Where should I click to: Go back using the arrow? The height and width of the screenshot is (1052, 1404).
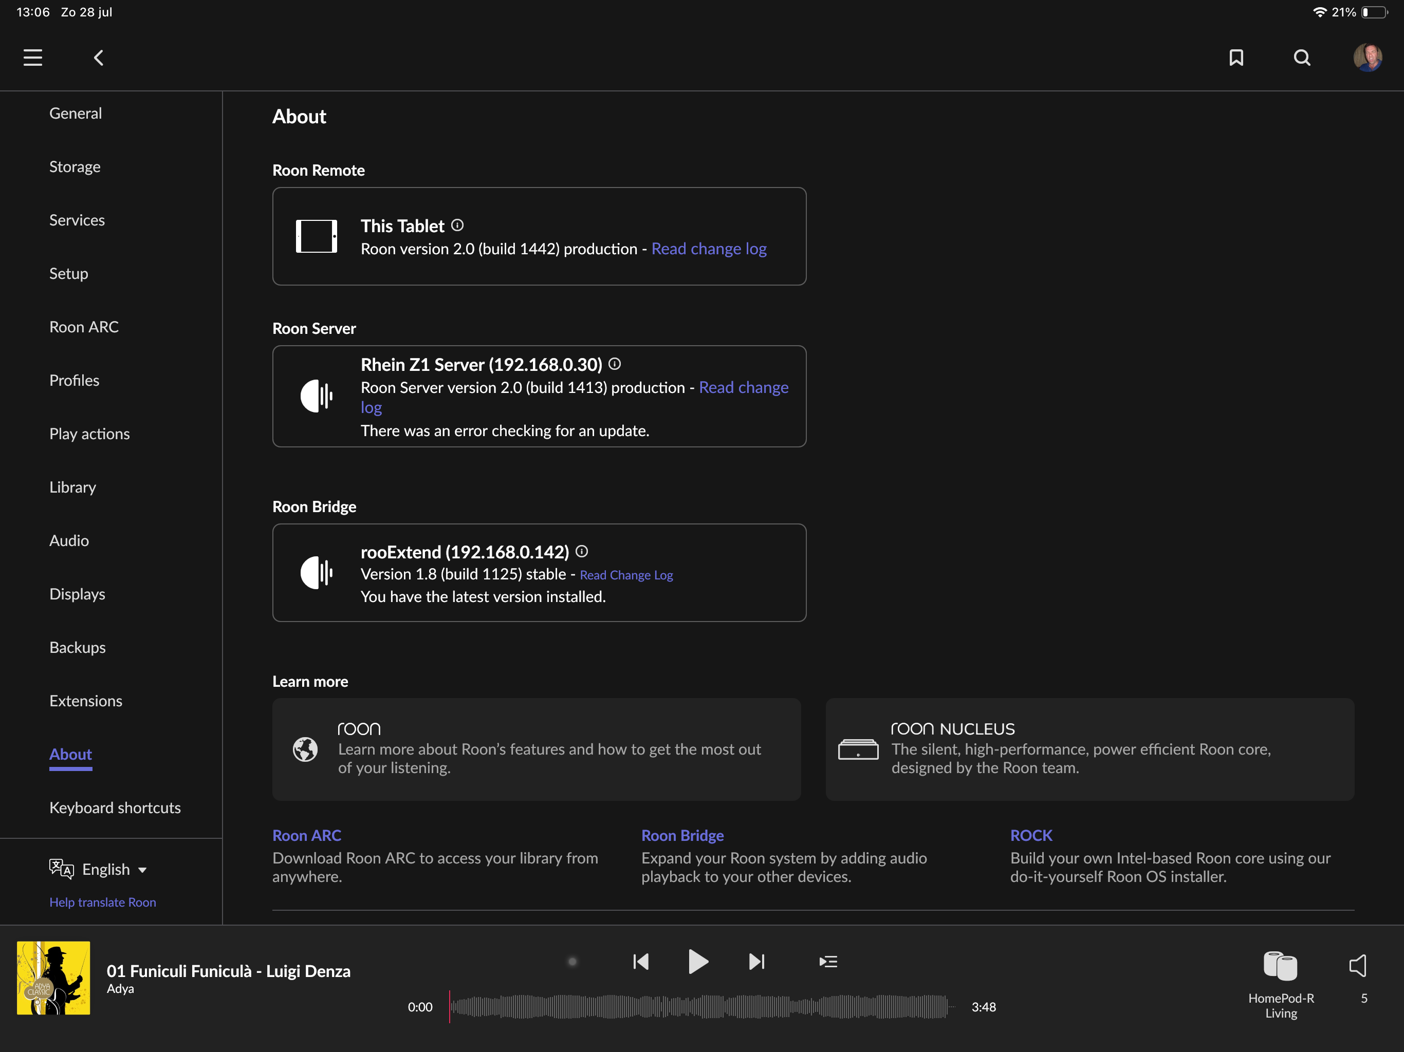coord(98,58)
